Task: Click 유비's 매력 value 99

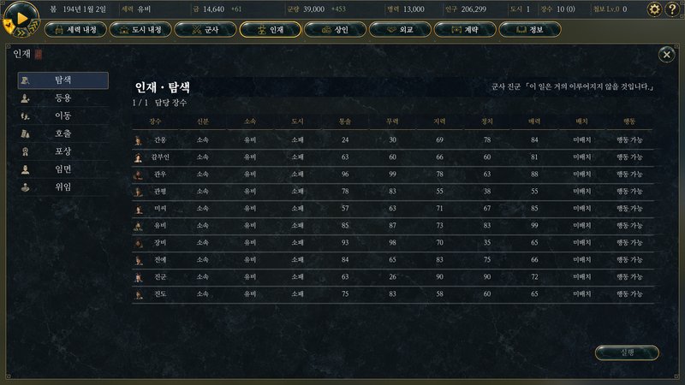Action: click(534, 226)
